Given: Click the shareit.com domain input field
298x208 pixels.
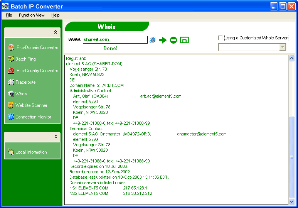Looking at the screenshot, I should 115,40.
